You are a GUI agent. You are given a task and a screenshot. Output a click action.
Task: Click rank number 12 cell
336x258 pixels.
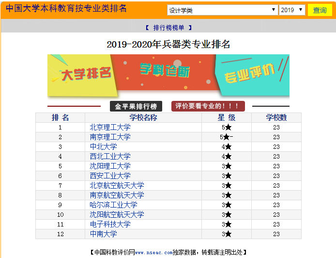point(61,234)
